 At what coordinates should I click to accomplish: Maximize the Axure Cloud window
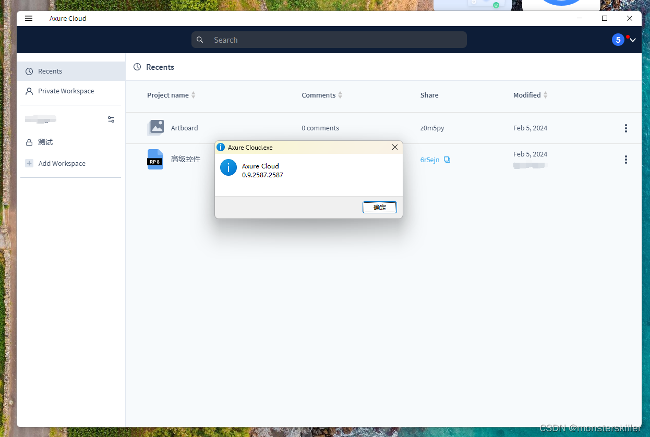pyautogui.click(x=605, y=18)
